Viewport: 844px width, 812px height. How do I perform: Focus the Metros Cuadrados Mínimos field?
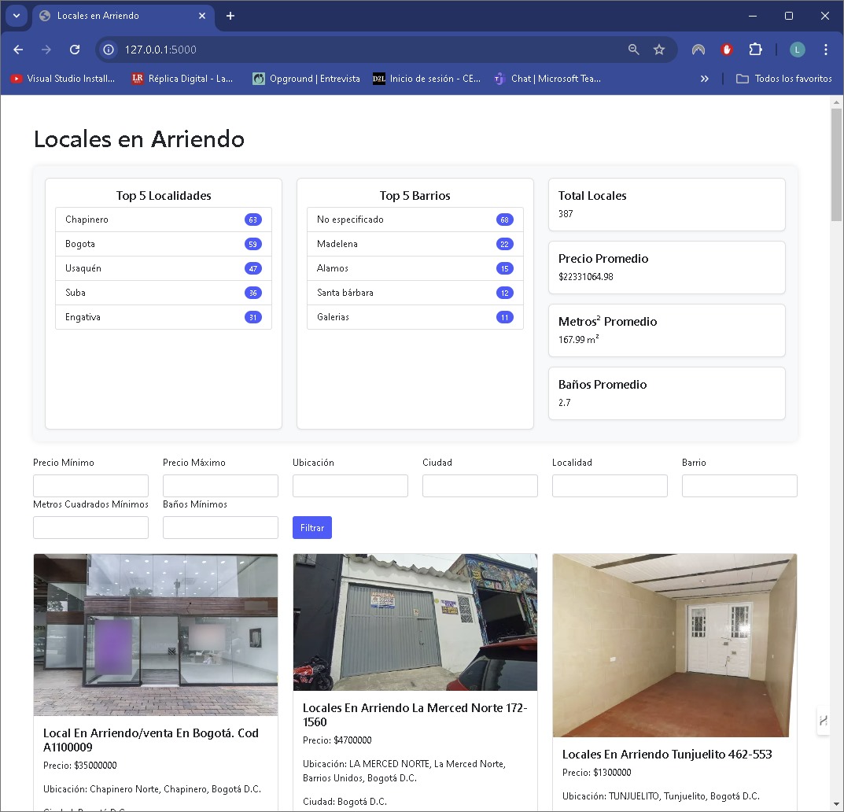pyautogui.click(x=90, y=528)
